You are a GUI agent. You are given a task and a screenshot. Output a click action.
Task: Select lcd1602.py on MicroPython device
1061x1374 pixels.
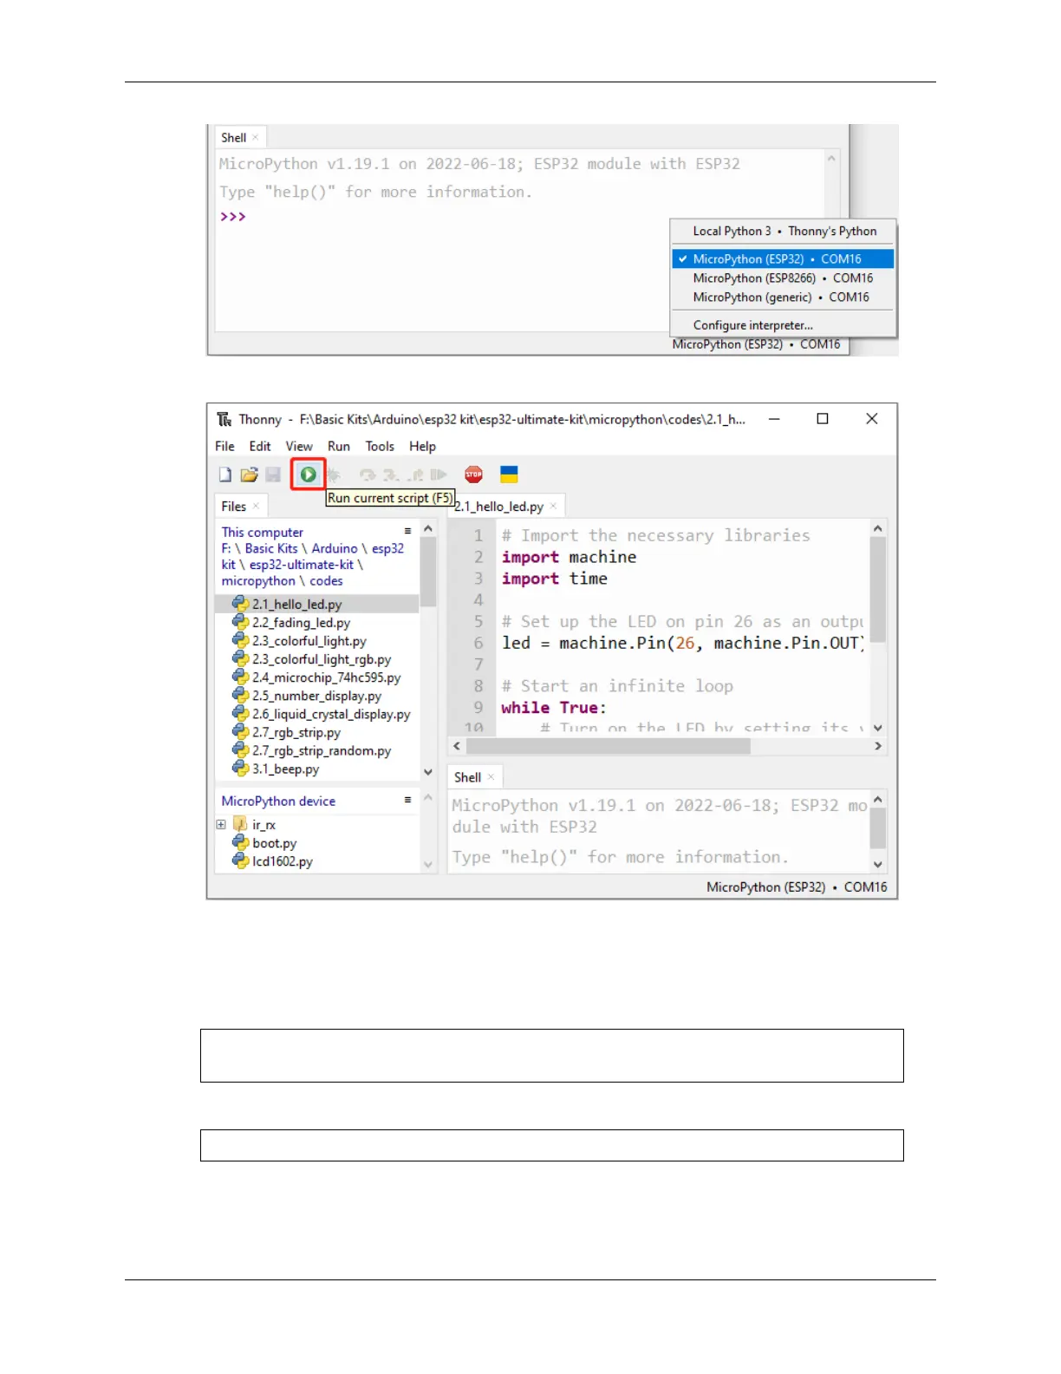(272, 861)
